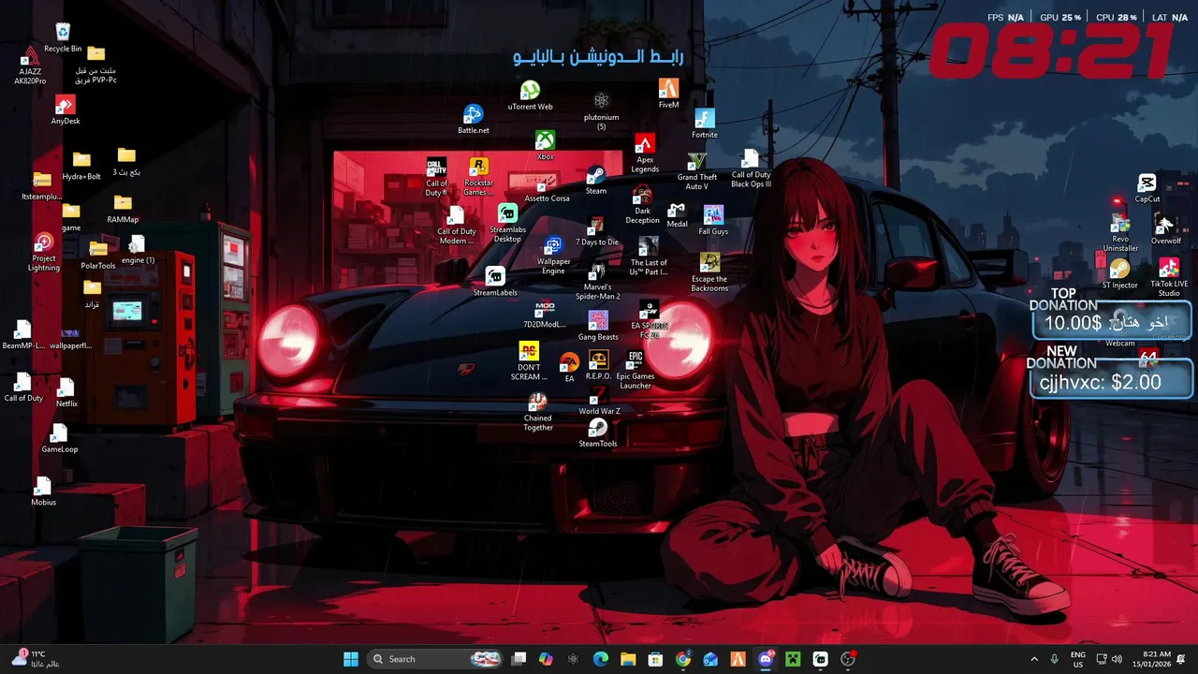
Task: Open the ENG US language switcher
Action: click(1078, 659)
